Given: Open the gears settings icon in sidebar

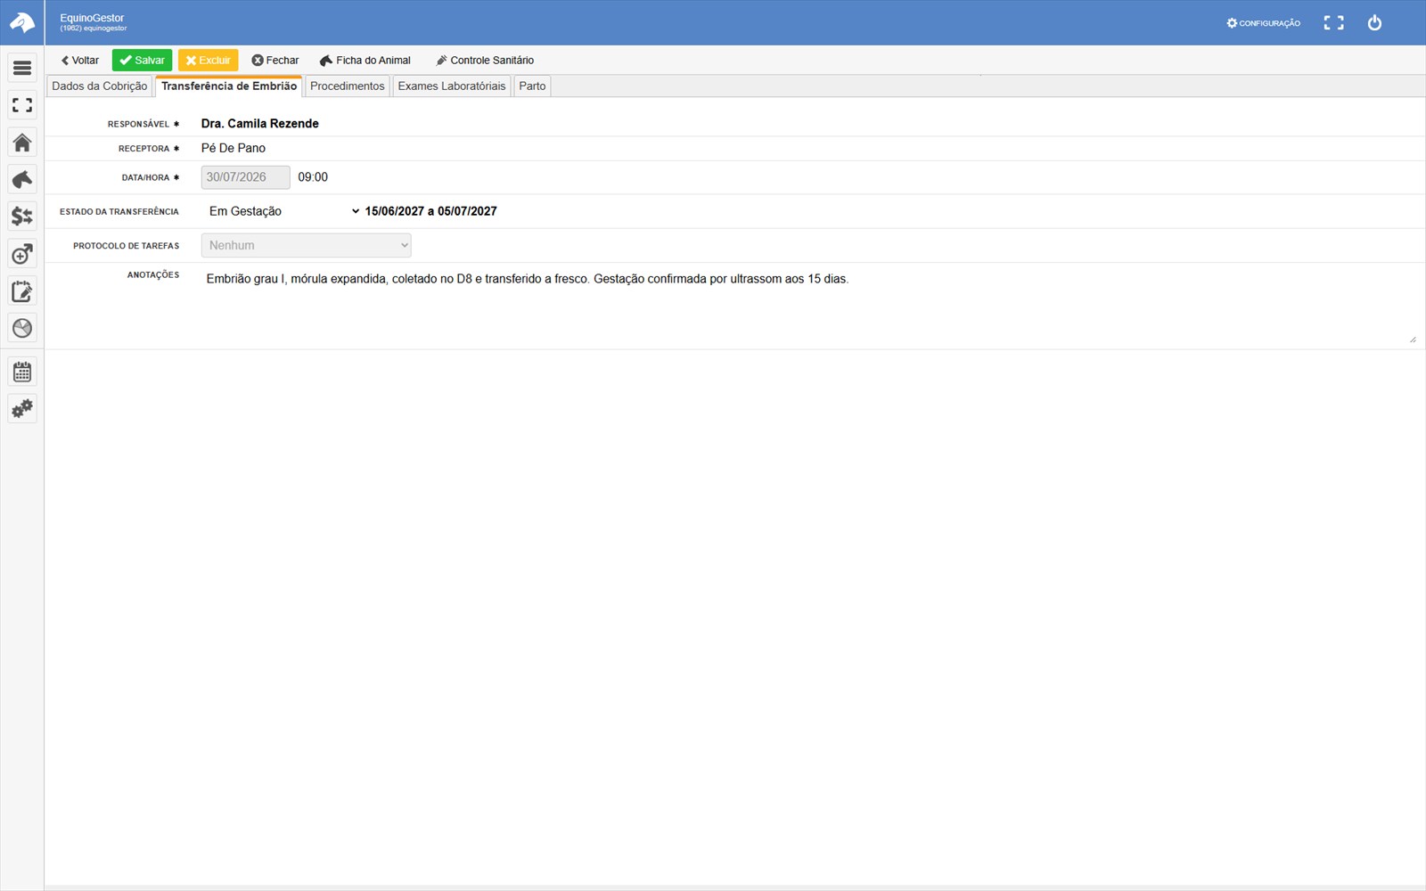Looking at the screenshot, I should 22,408.
